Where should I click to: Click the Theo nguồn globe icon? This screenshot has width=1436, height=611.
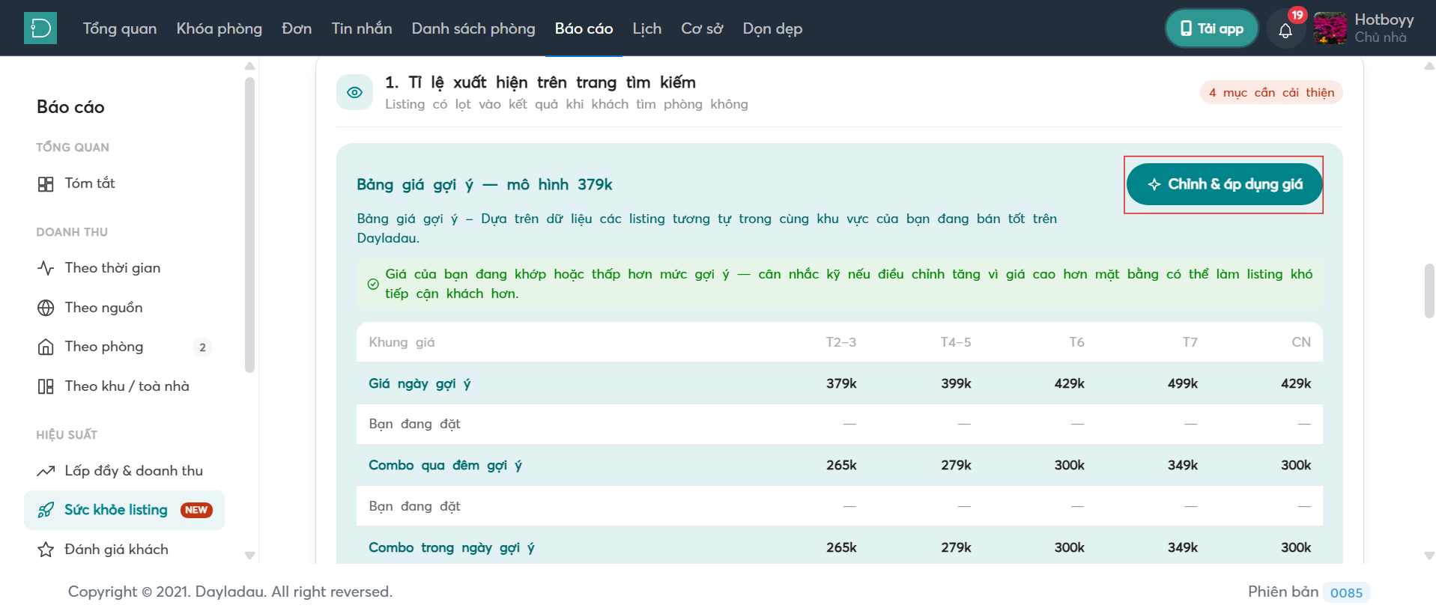(x=46, y=308)
